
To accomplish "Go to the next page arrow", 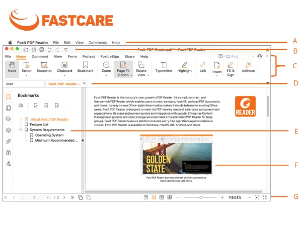I will click(64, 197).
